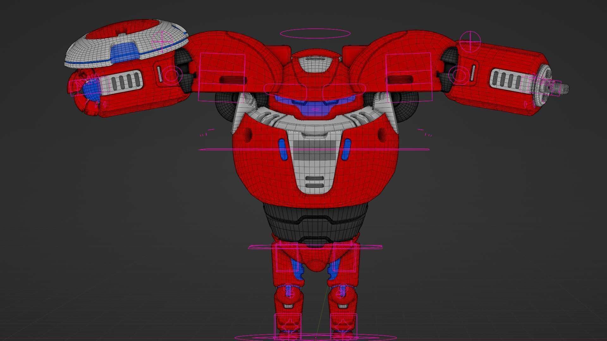
Task: Select the round dimple on the torso's disc-arm side
Action: coord(248,135)
